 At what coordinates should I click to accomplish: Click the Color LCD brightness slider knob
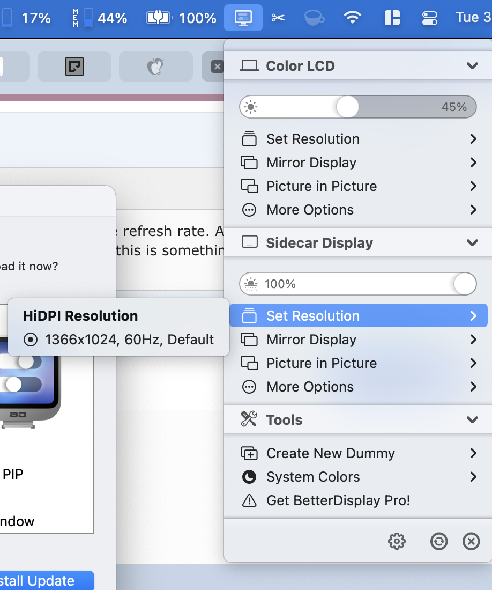click(348, 107)
